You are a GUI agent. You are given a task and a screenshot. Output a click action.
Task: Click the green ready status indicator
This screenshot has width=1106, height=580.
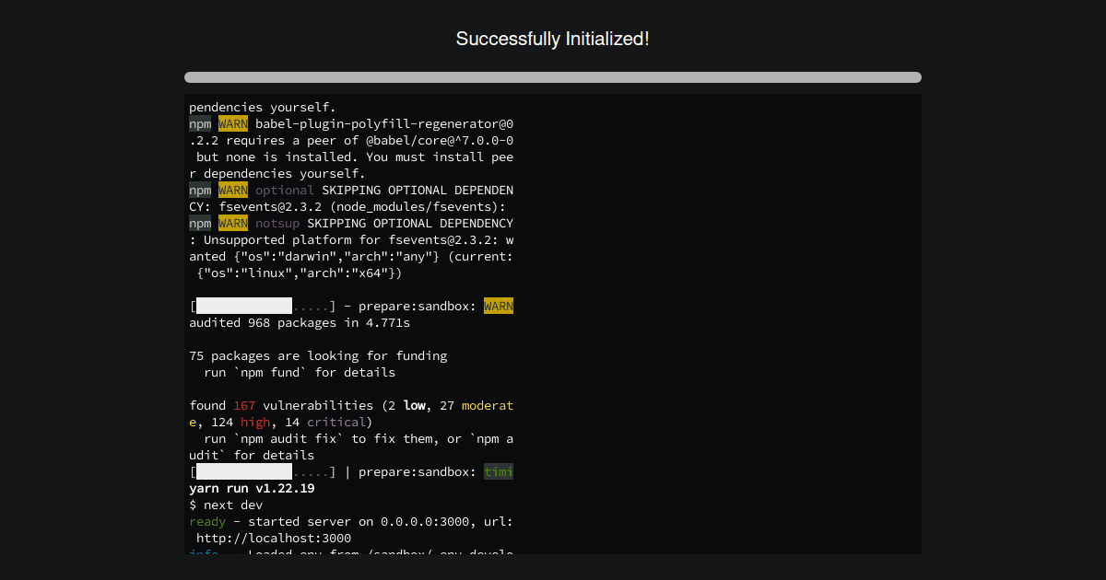[x=206, y=521]
